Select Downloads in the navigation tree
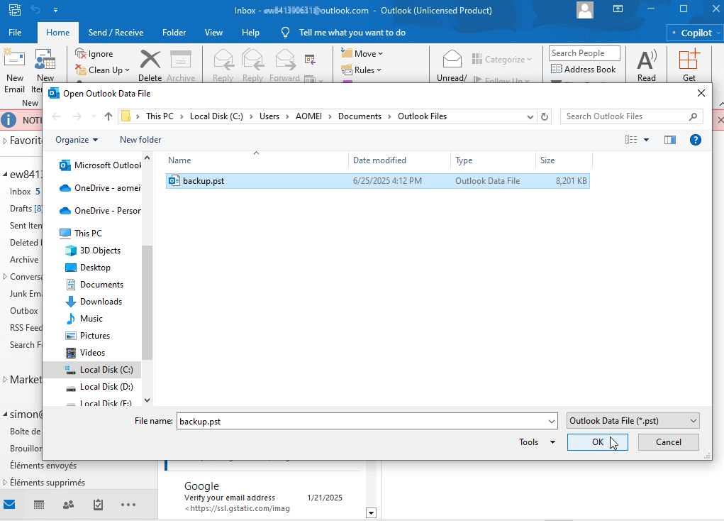The height and width of the screenshot is (521, 724). tap(101, 302)
